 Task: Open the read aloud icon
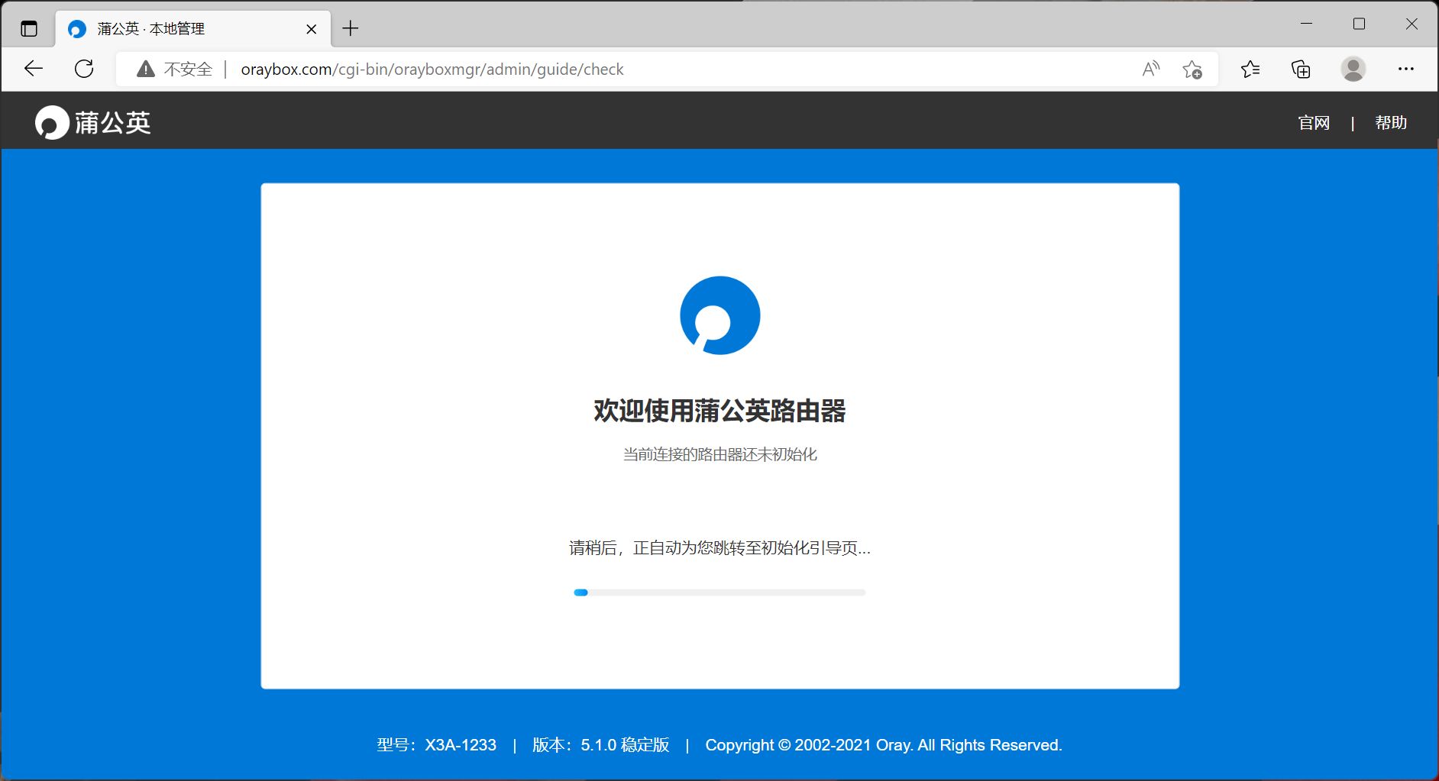coord(1150,69)
